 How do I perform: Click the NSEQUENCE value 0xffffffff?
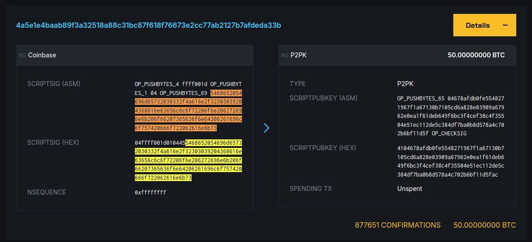pos(151,193)
